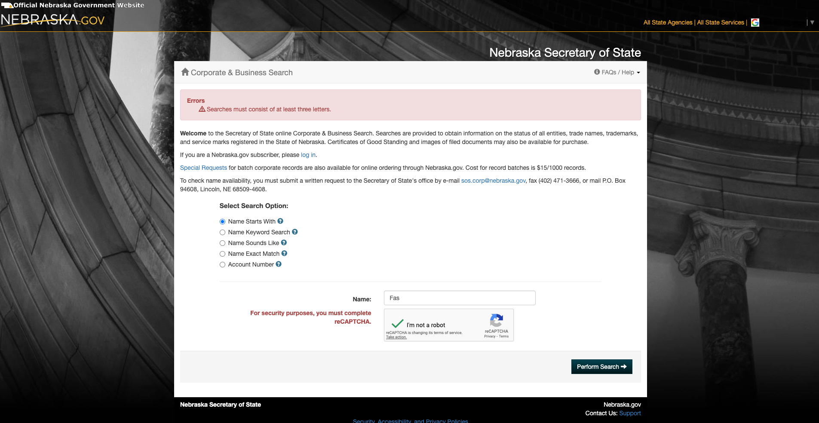Screen dimensions: 819x423
Task: Expand the FAQs / Help dropdown
Action: [x=617, y=72]
